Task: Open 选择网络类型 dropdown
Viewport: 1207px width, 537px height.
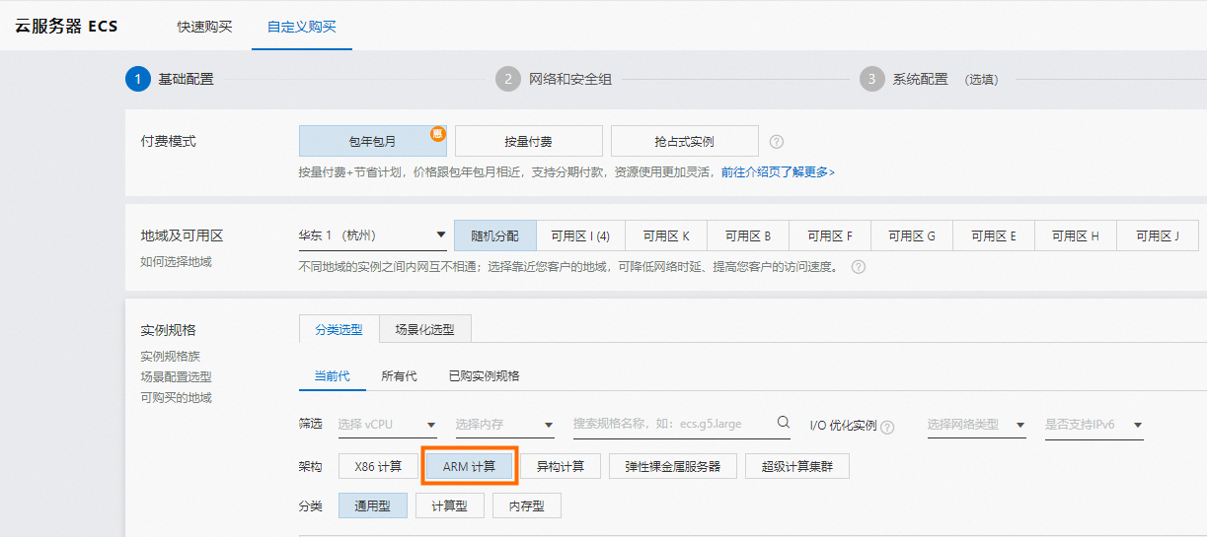Action: click(976, 425)
